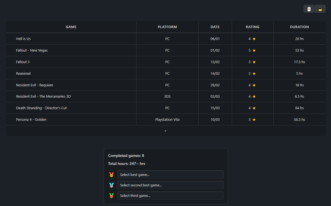Click the date 15/03
The height and width of the screenshot is (206, 331).
pyautogui.click(x=215, y=108)
